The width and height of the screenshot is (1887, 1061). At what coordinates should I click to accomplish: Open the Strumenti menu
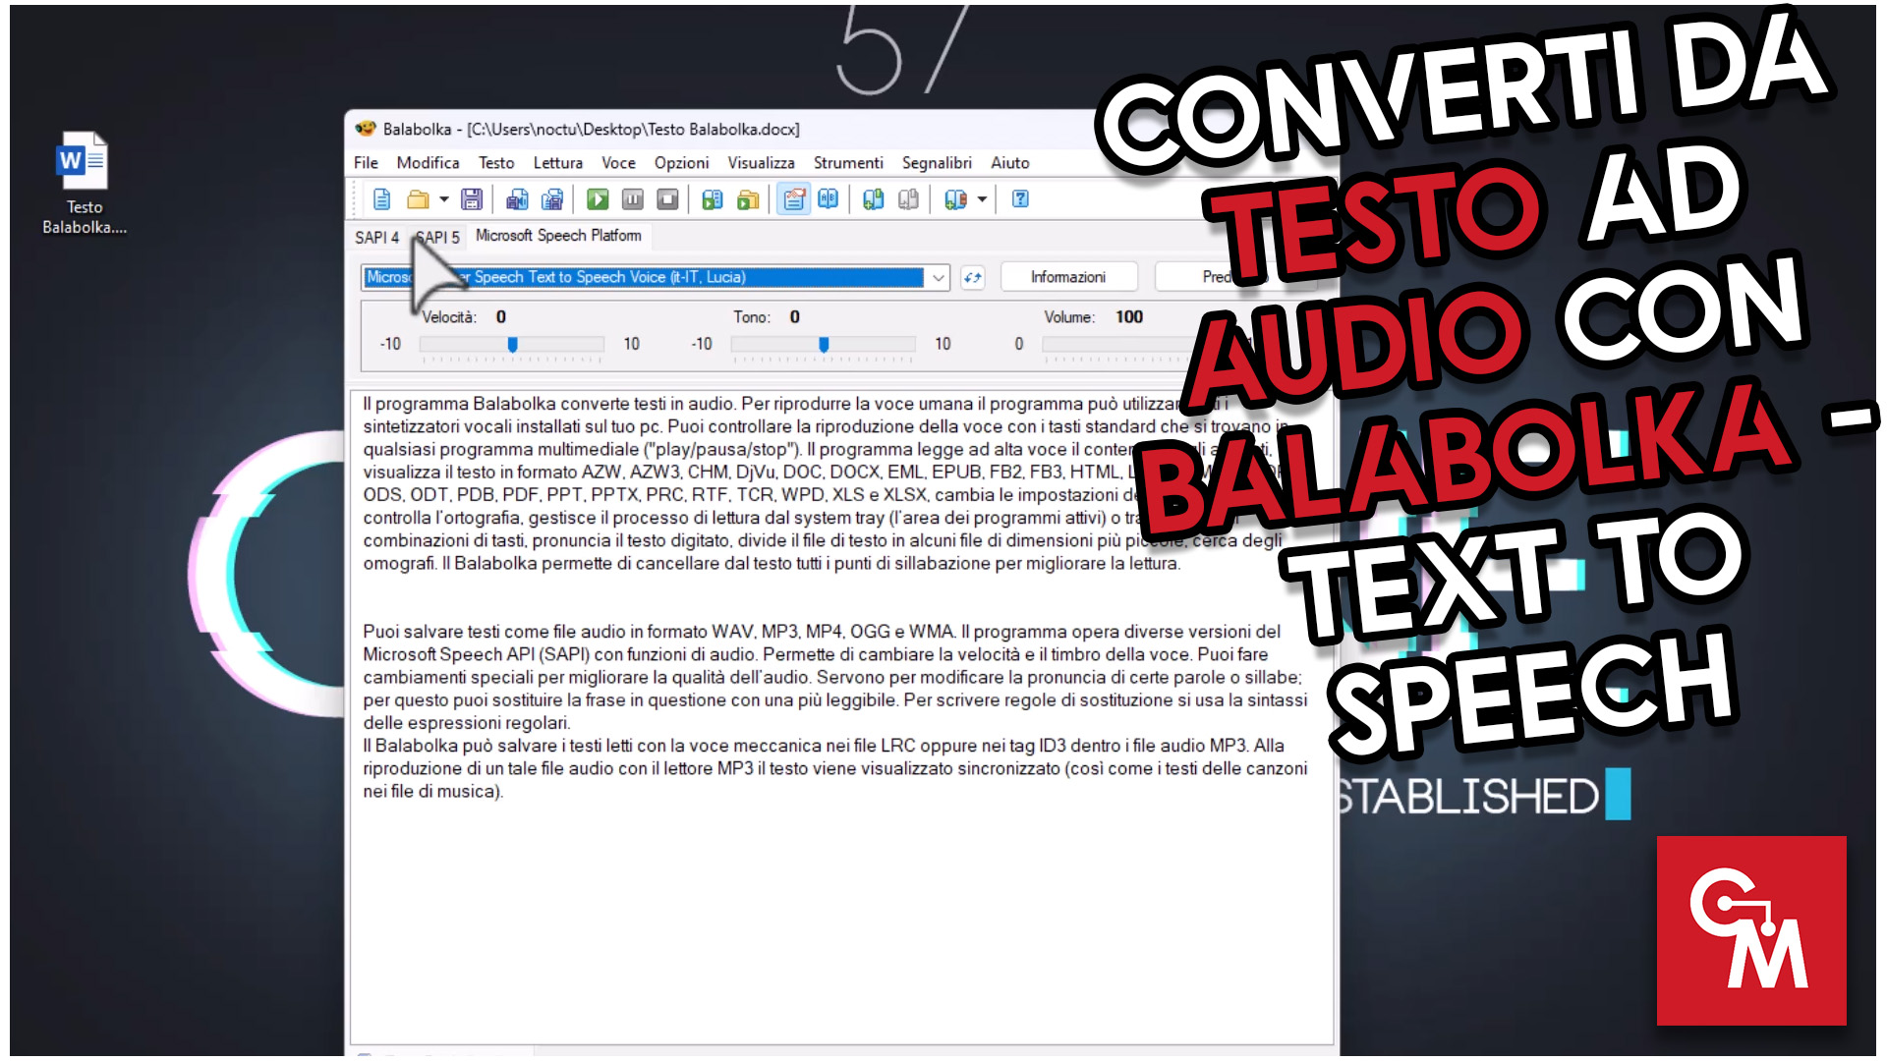(x=848, y=163)
